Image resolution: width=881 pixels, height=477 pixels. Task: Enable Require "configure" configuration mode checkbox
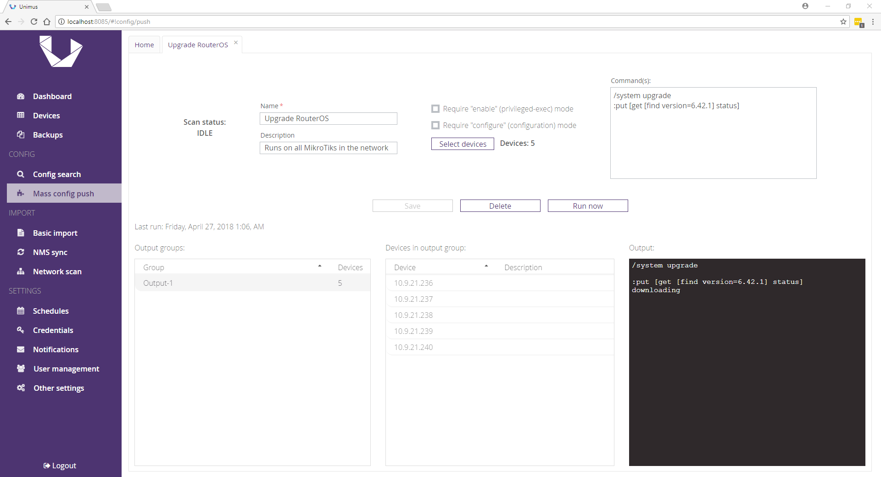[x=435, y=125]
